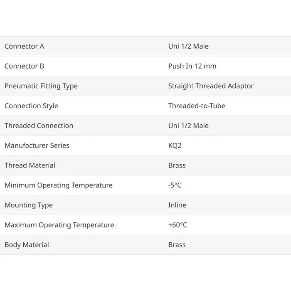This screenshot has width=291, height=291.
Task: Select the Thread Material value "Brass"
Action: pos(177,165)
